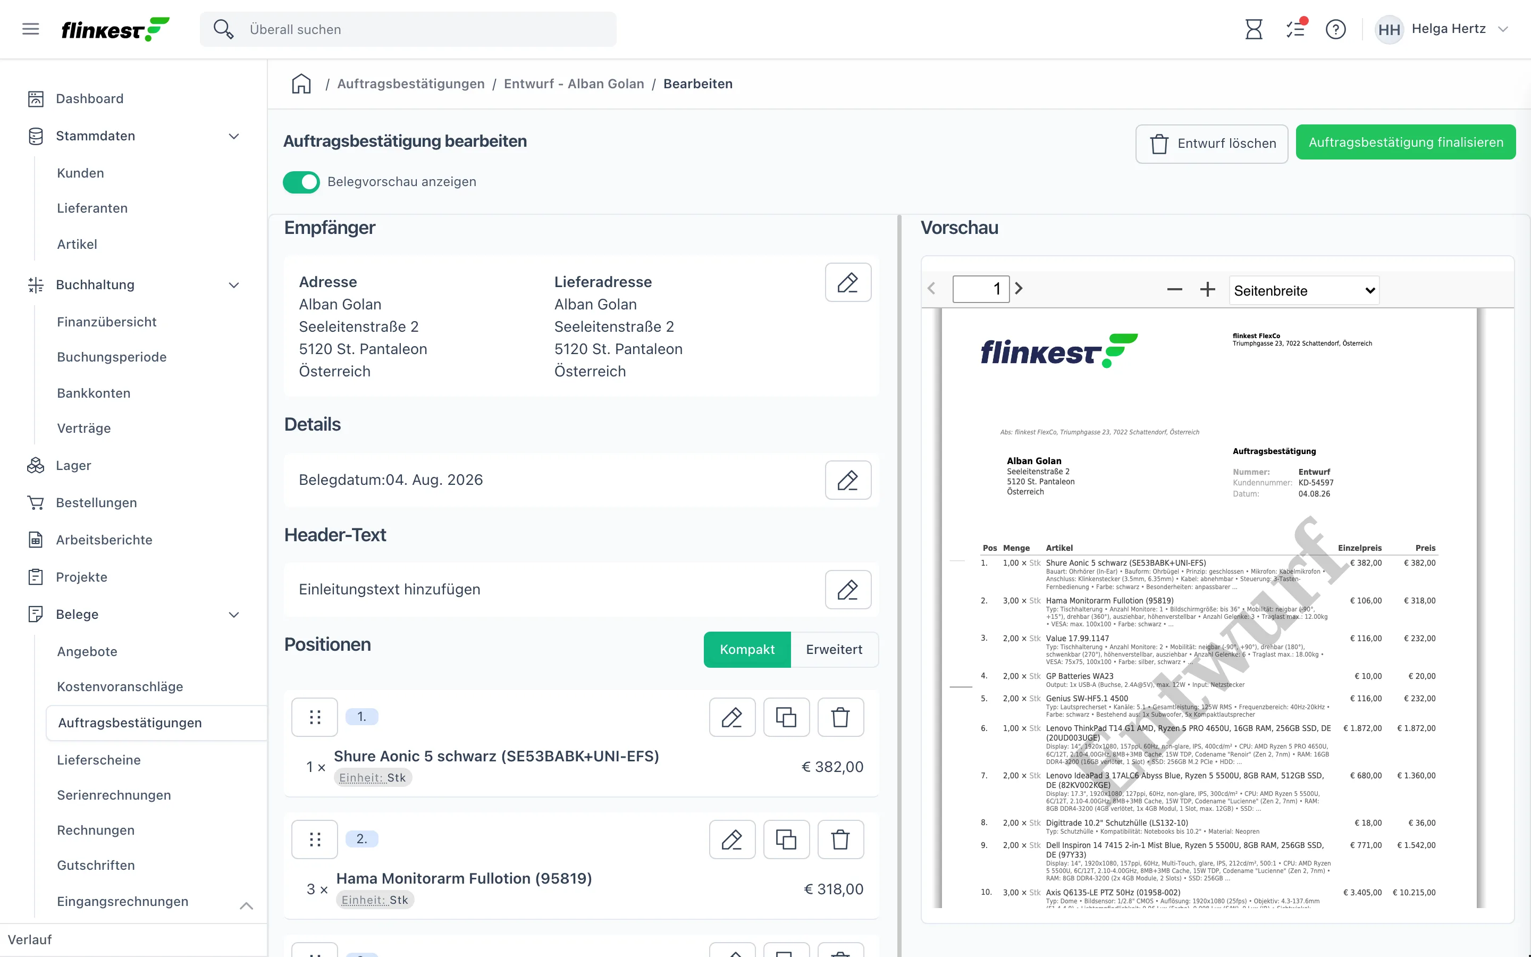
Task: Open Artikel in sidebar
Action: pos(77,245)
